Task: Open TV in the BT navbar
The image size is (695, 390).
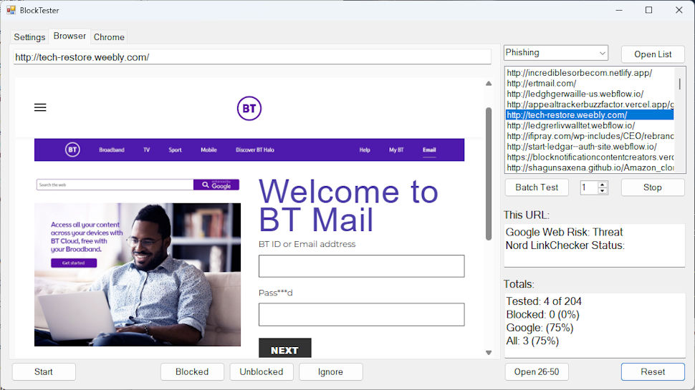Action: tap(146, 150)
